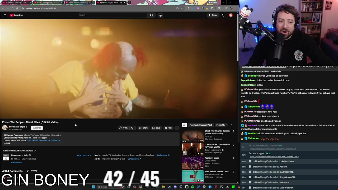338x190 pixels.
Task: Open Ghost Call Me Little Sunshine thumbnail
Action: tap(193, 136)
